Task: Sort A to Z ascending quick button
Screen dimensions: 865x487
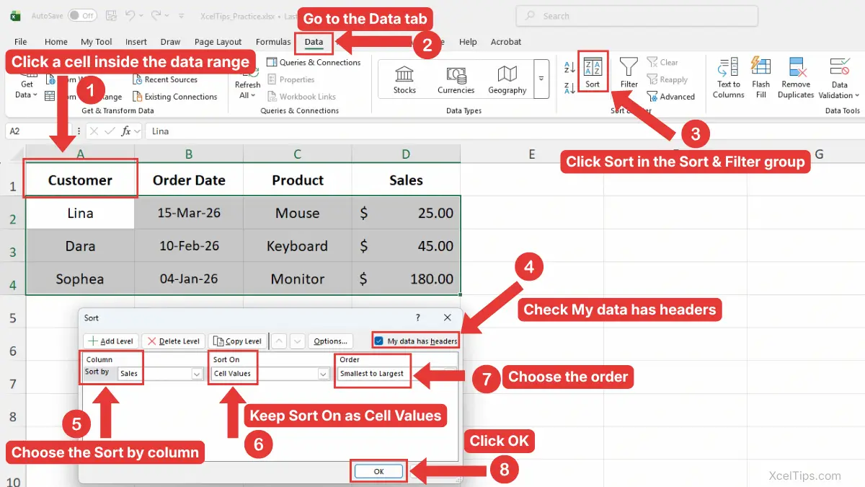Action: pos(569,68)
